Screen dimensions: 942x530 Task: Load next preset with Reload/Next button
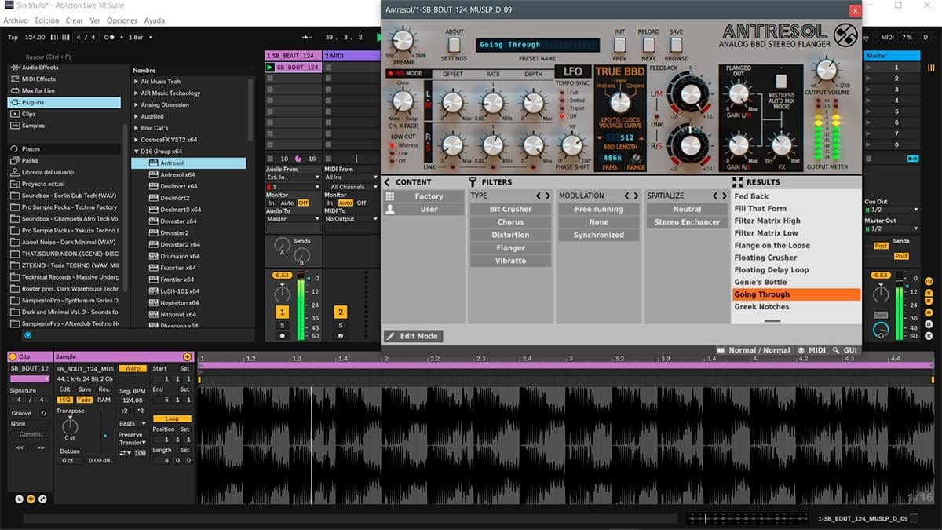click(x=648, y=45)
